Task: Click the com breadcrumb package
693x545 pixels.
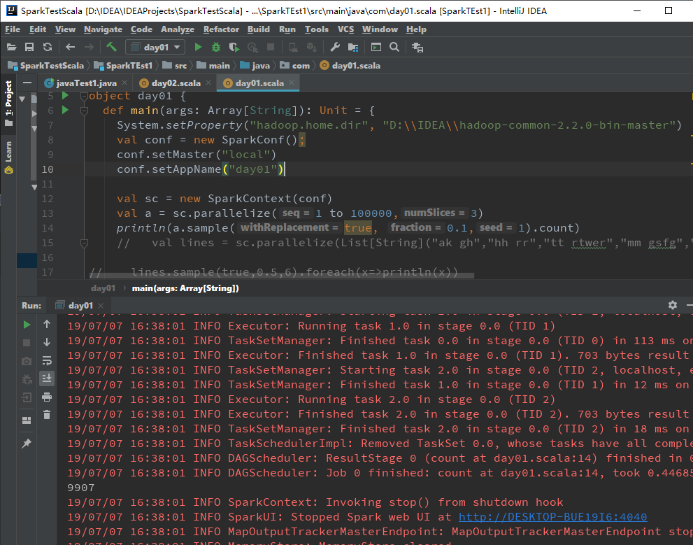Action: pos(295,66)
